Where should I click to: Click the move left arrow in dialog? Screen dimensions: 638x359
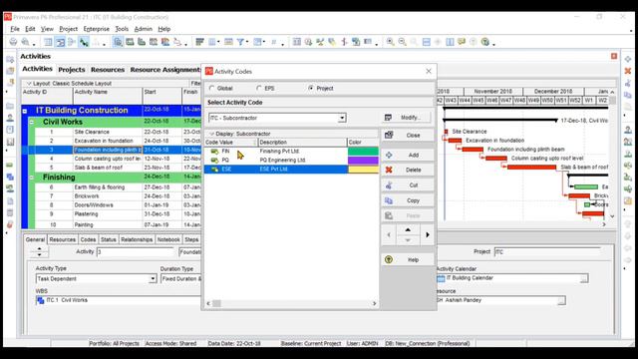click(389, 235)
